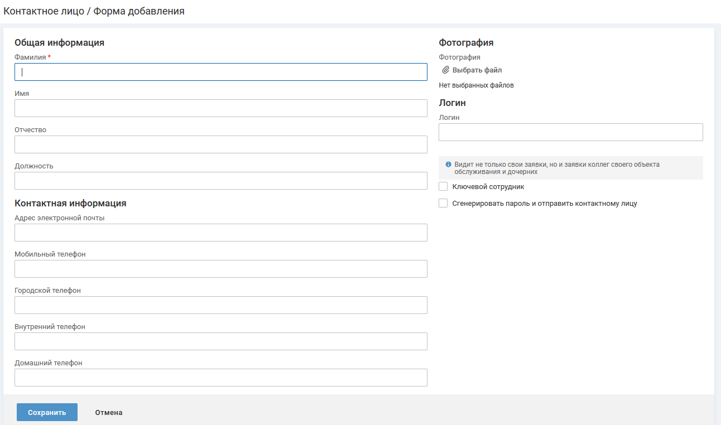Viewport: 721px width, 425px height.
Task: Click the Общая информация section heading
Action: click(60, 42)
